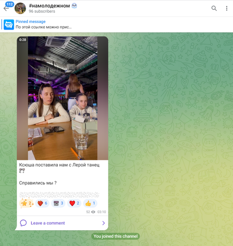Toggle the red heart reaction with count 2
Screen dimensions: 233x246
coord(74,203)
